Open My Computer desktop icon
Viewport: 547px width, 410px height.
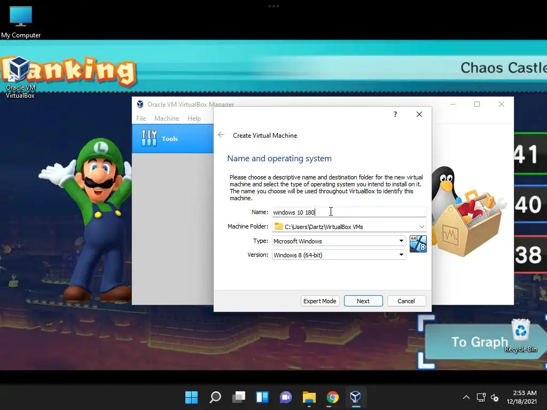point(21,22)
